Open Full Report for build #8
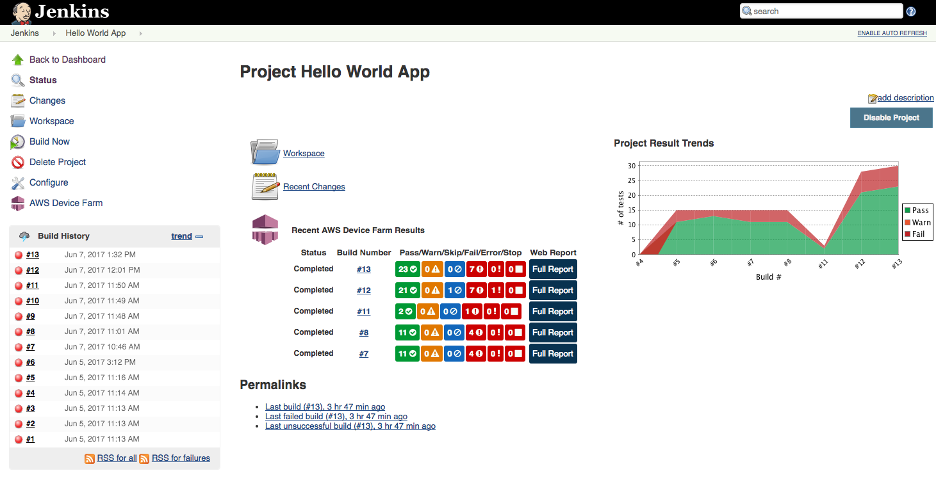 [553, 333]
